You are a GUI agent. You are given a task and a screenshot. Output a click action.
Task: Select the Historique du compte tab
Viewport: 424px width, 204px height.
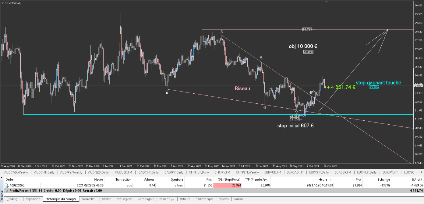click(61, 199)
